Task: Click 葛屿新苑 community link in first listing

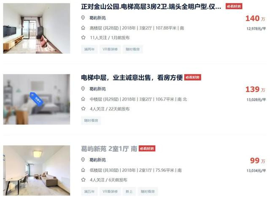Action: pyautogui.click(x=97, y=18)
